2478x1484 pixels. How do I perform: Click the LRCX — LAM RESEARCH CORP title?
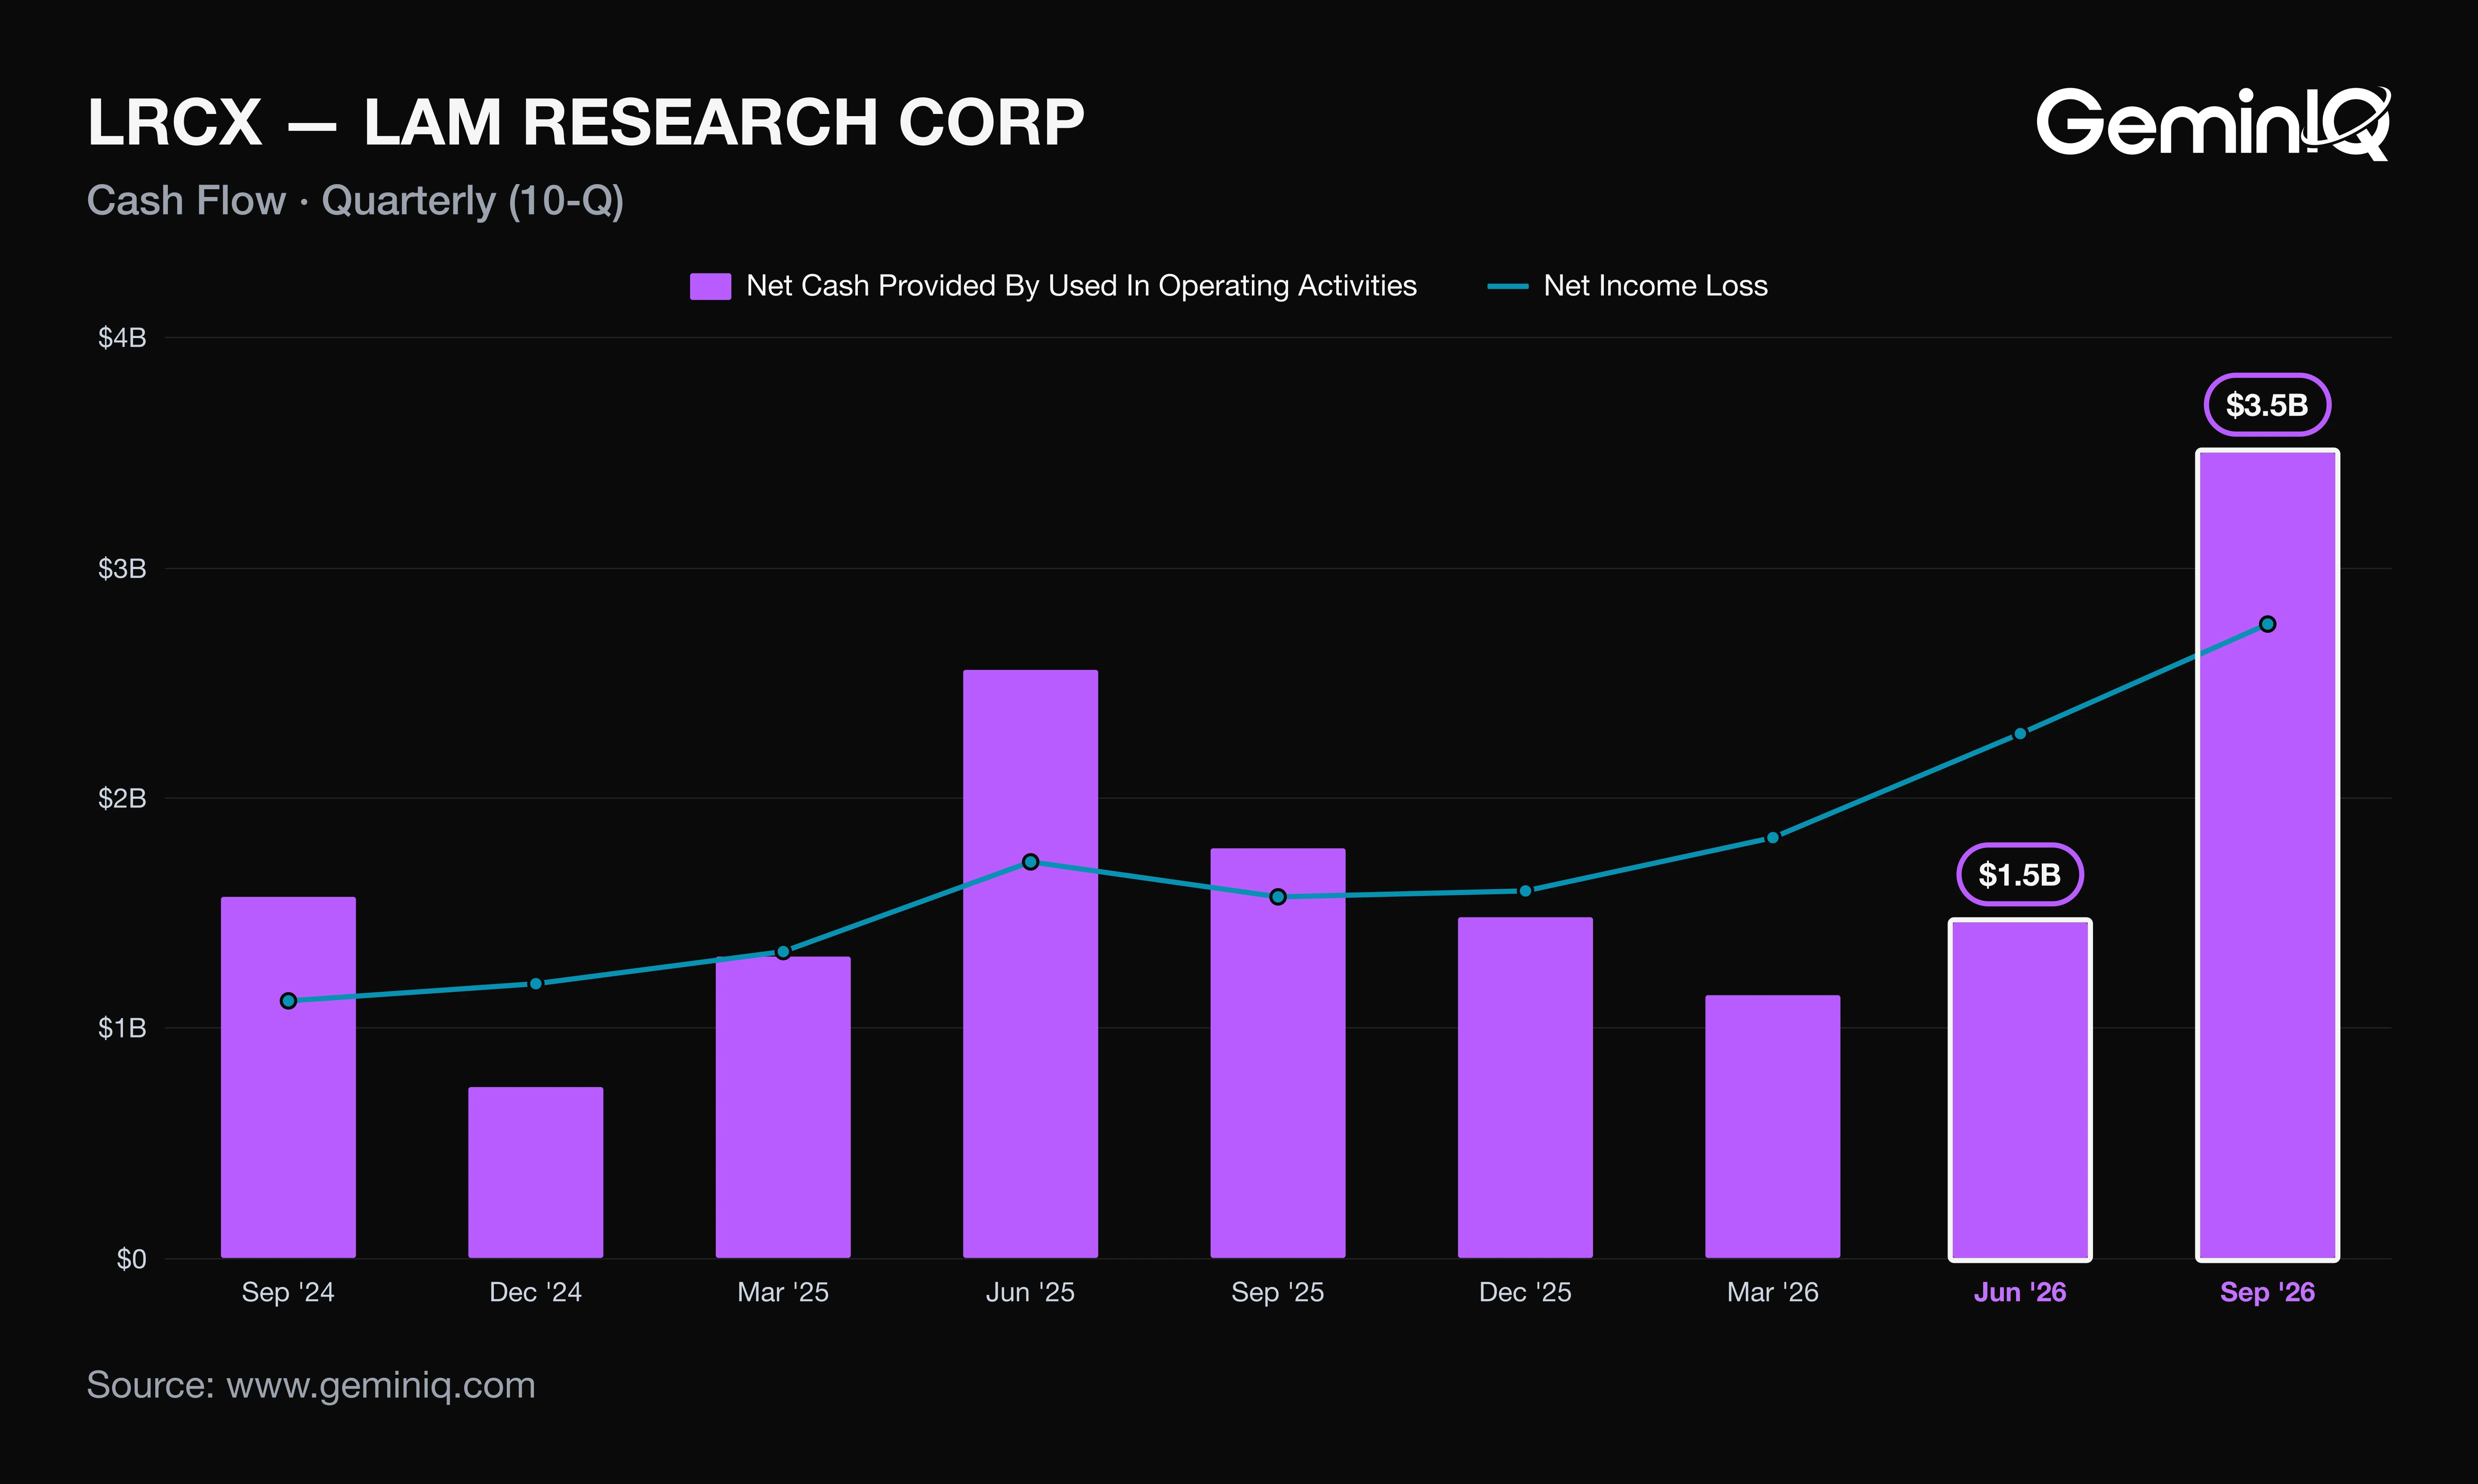pyautogui.click(x=586, y=122)
